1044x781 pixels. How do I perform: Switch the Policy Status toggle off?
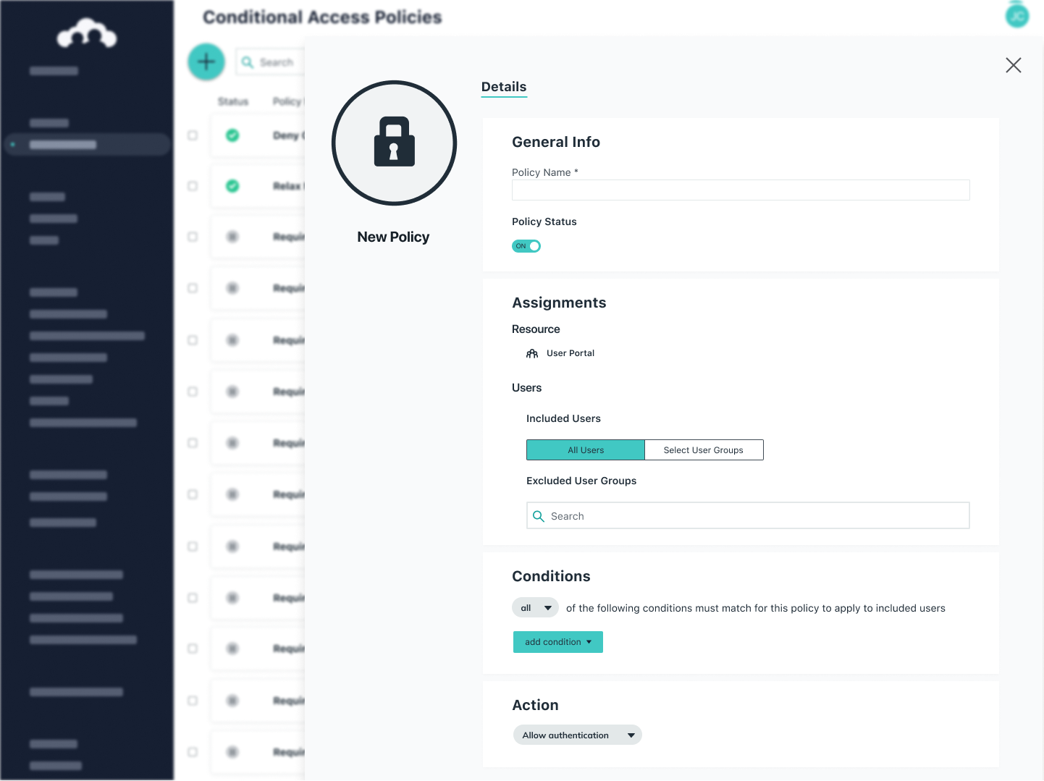[526, 246]
